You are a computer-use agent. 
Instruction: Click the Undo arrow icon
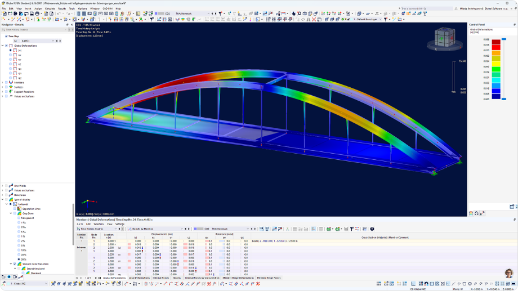[x=59, y=14]
